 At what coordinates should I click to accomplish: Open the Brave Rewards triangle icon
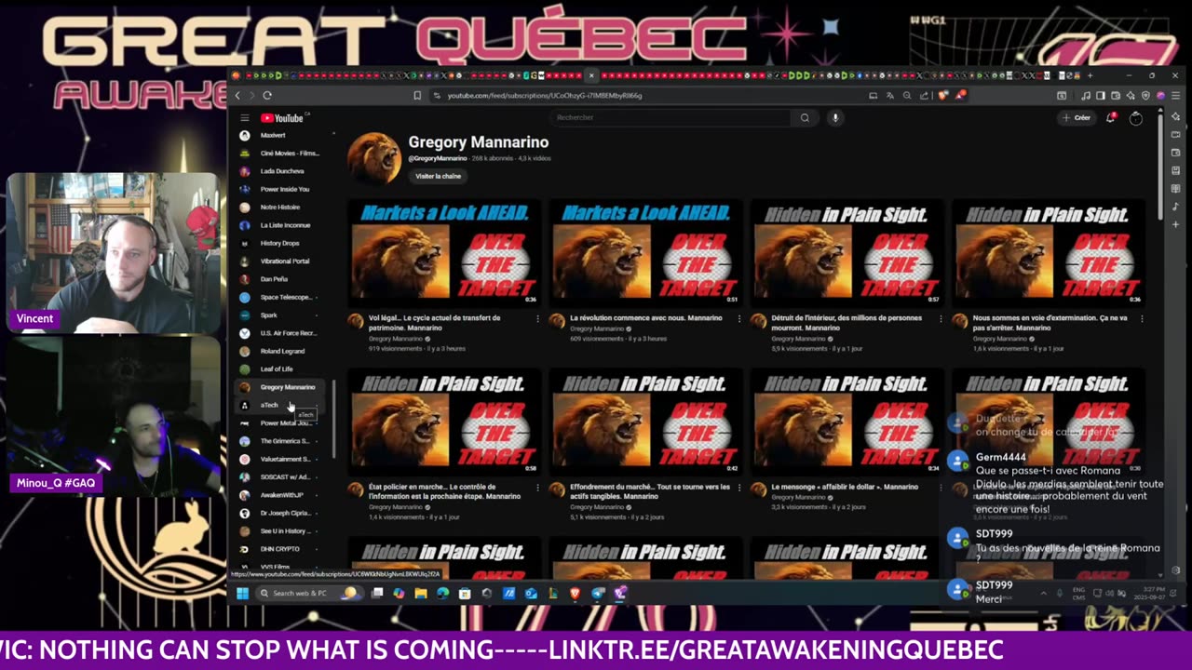pyautogui.click(x=960, y=95)
